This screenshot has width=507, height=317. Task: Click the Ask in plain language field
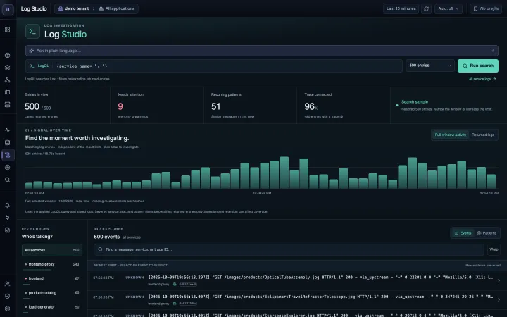click(x=261, y=51)
